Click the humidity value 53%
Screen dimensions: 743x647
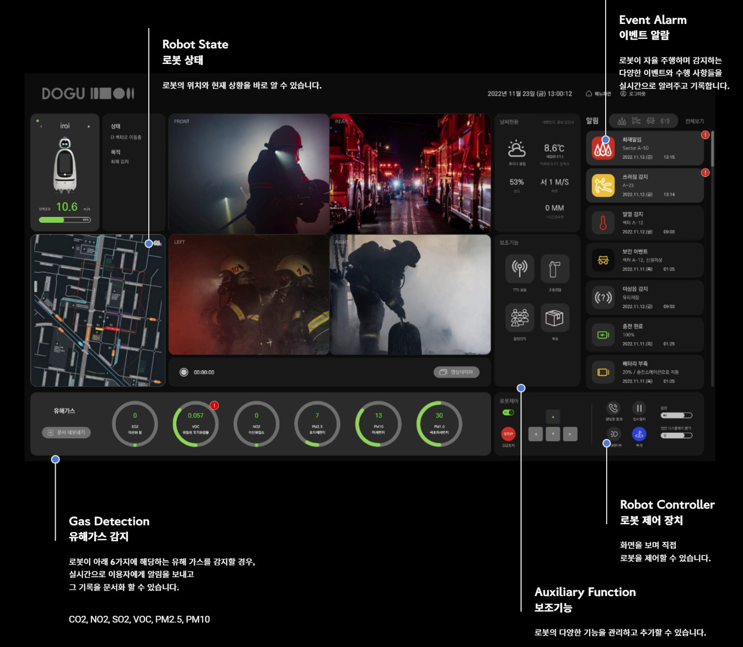point(517,182)
